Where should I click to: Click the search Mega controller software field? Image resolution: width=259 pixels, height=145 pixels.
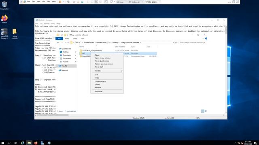click(x=192, y=43)
